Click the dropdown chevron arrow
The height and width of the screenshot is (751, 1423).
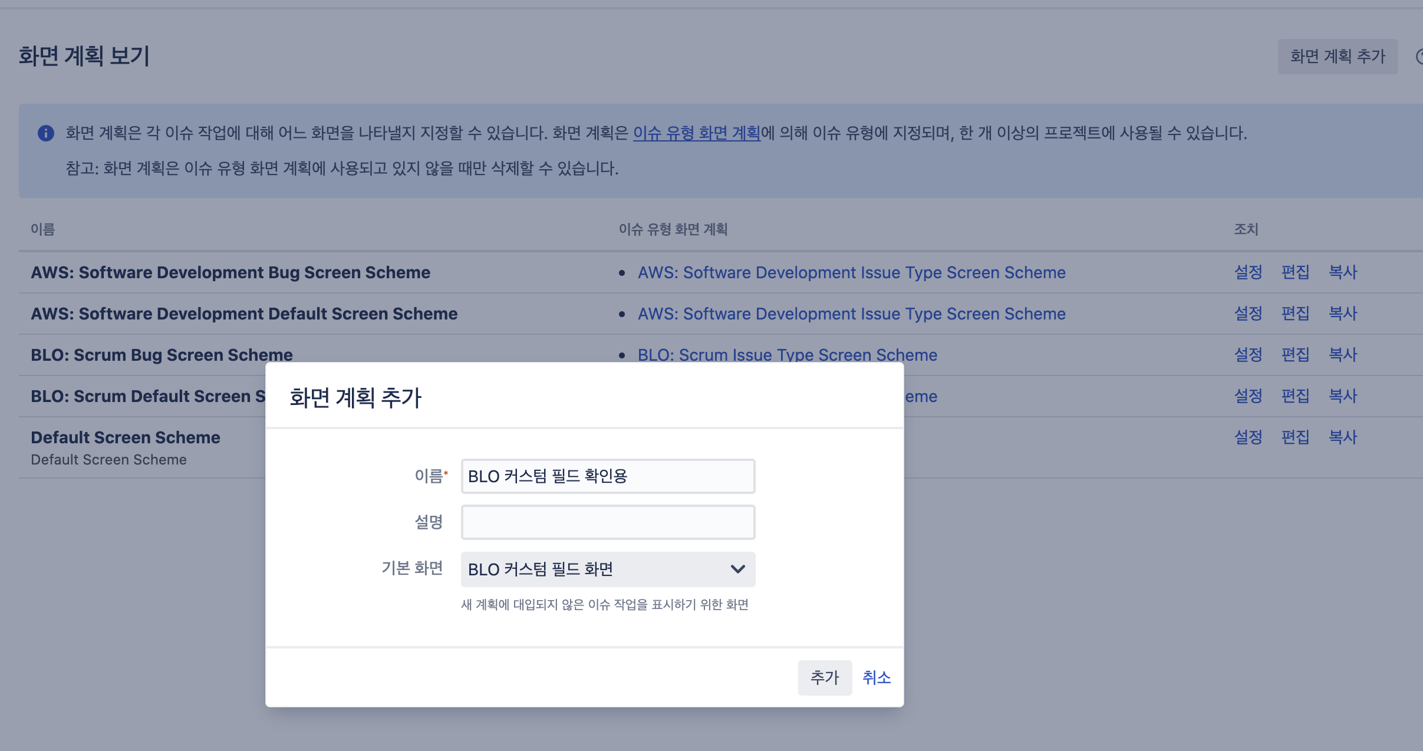737,569
